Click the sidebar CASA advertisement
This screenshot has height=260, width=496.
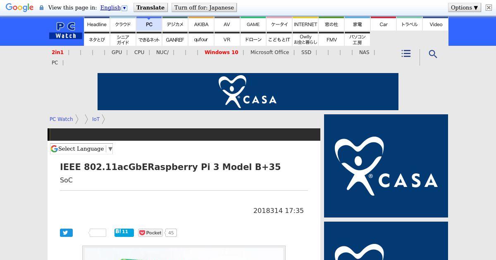pyautogui.click(x=386, y=166)
